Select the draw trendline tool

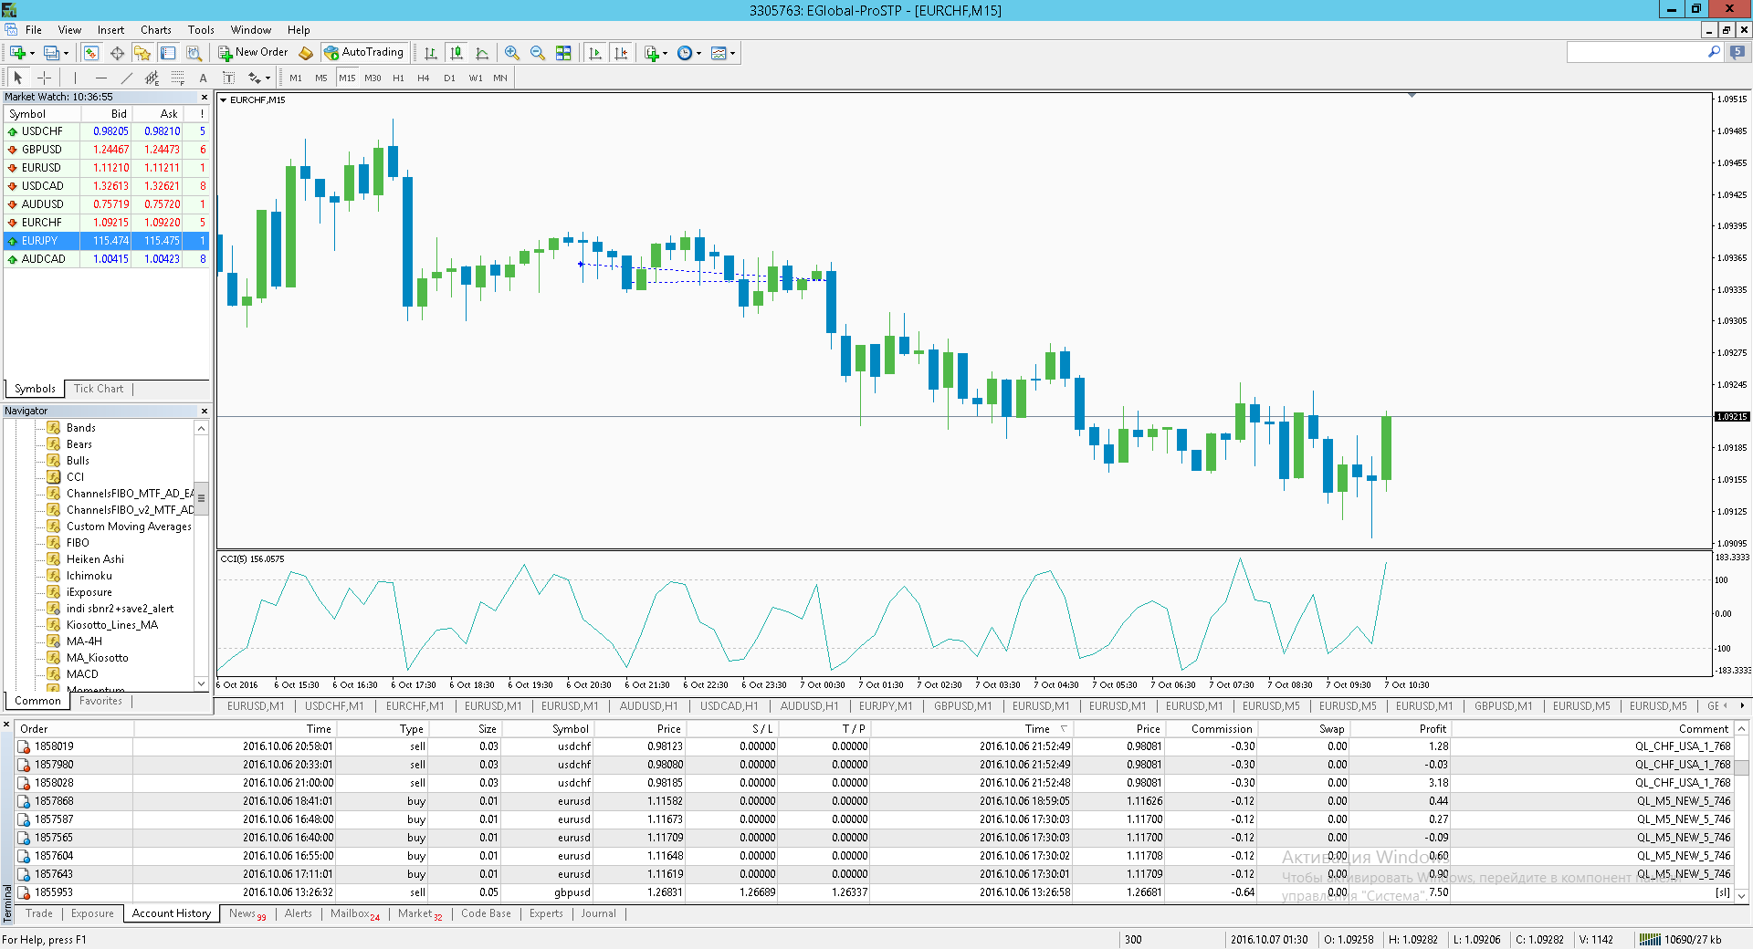coord(126,78)
